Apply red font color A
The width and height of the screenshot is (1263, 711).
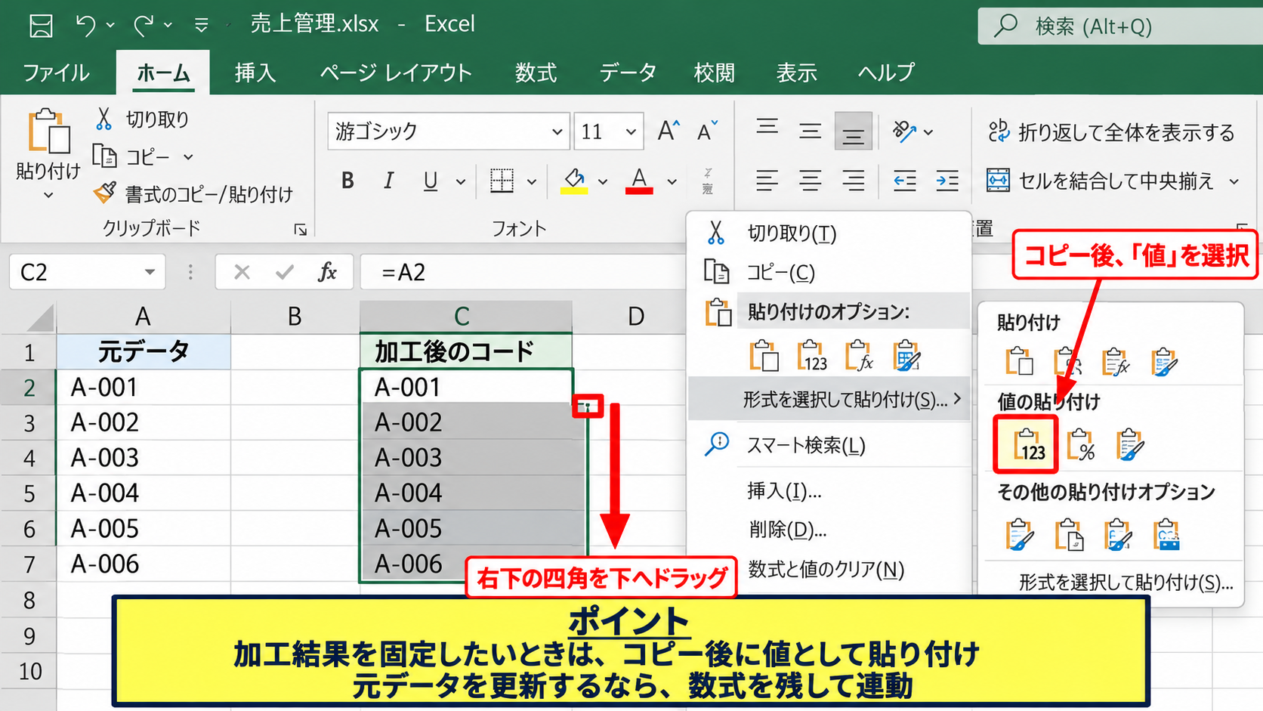(639, 181)
